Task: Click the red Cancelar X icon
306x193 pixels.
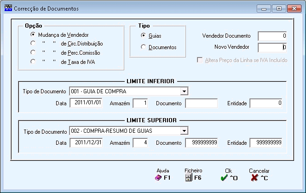Action: (254, 177)
